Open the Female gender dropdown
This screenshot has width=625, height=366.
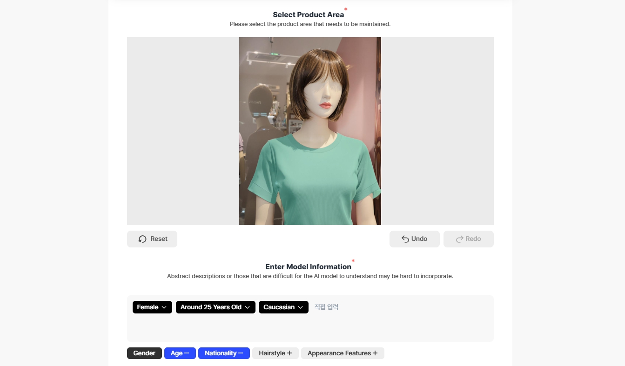[x=152, y=307]
